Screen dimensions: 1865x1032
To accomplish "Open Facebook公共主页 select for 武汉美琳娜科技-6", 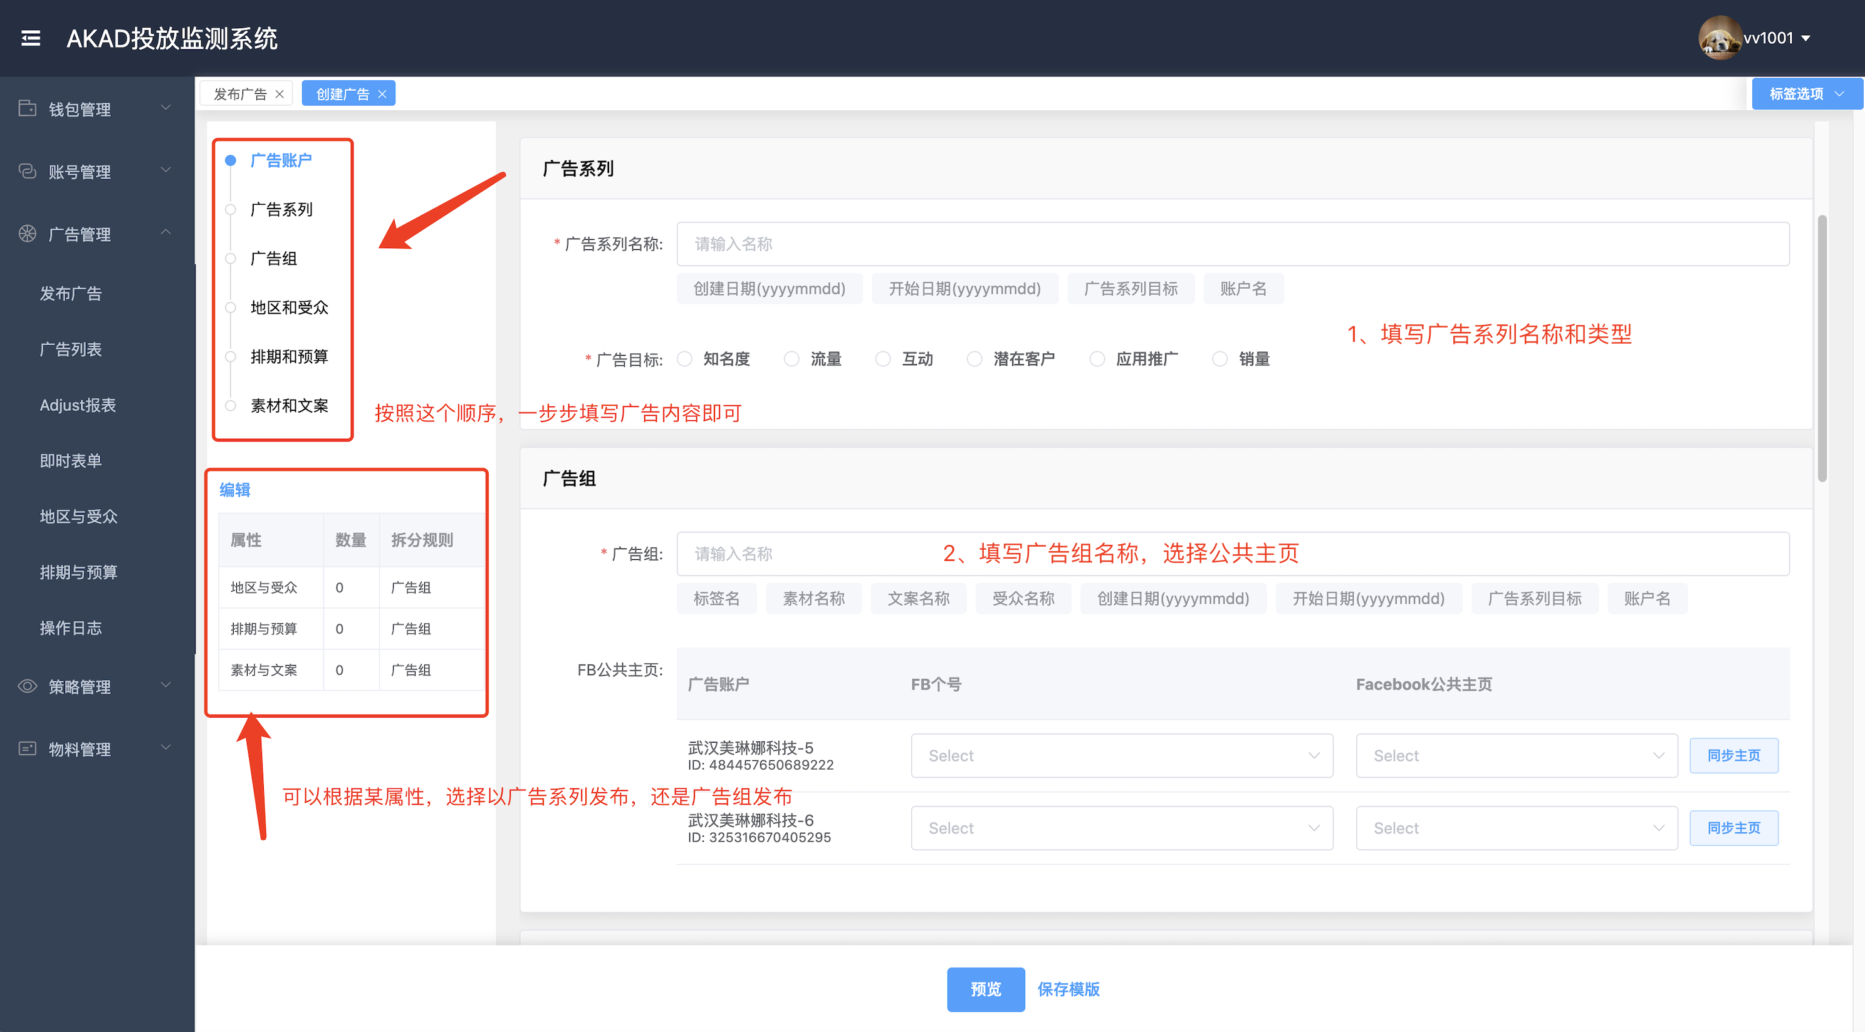I will point(1516,828).
